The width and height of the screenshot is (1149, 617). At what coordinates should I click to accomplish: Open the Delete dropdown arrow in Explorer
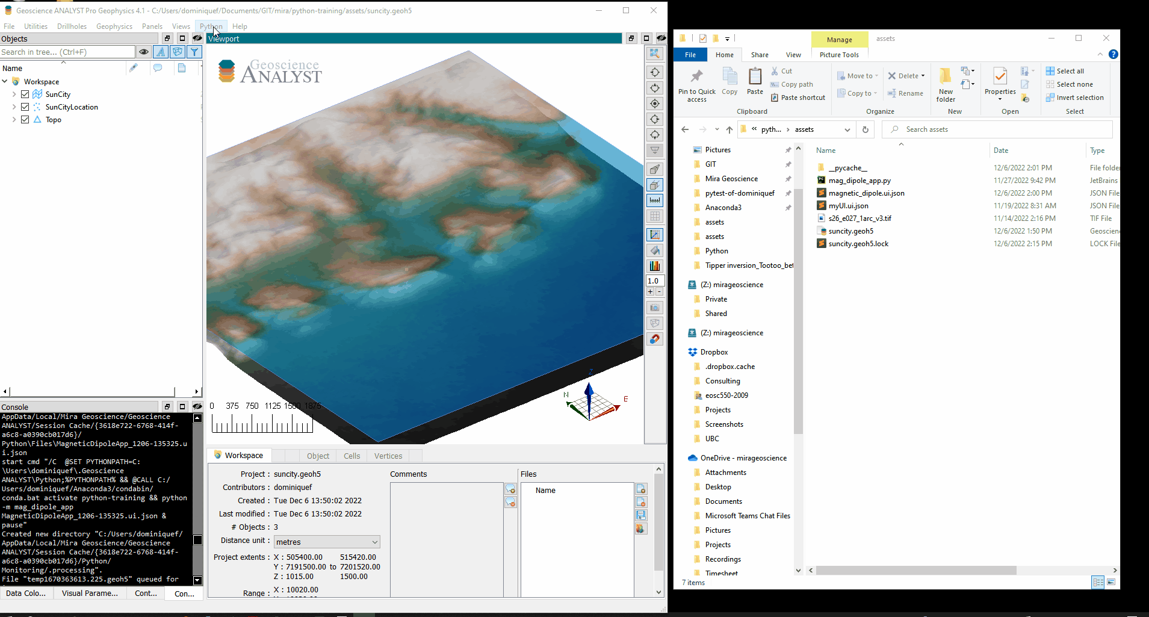click(923, 76)
